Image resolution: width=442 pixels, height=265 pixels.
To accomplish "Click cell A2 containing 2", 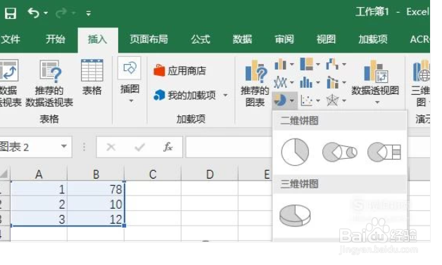I will 39,204.
